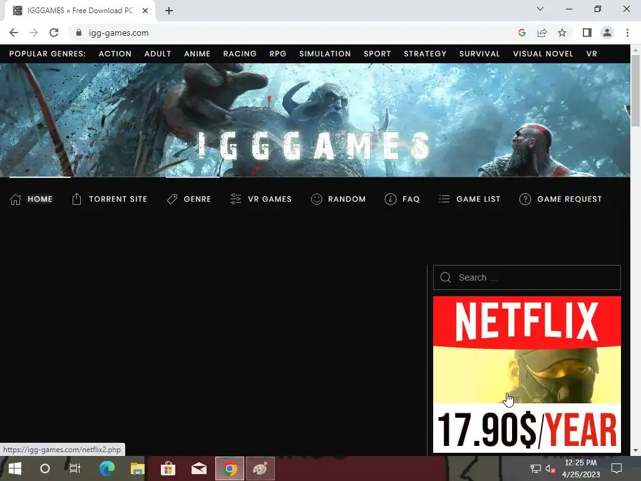Click the GAME LIST list icon
641x481 pixels.
point(444,199)
